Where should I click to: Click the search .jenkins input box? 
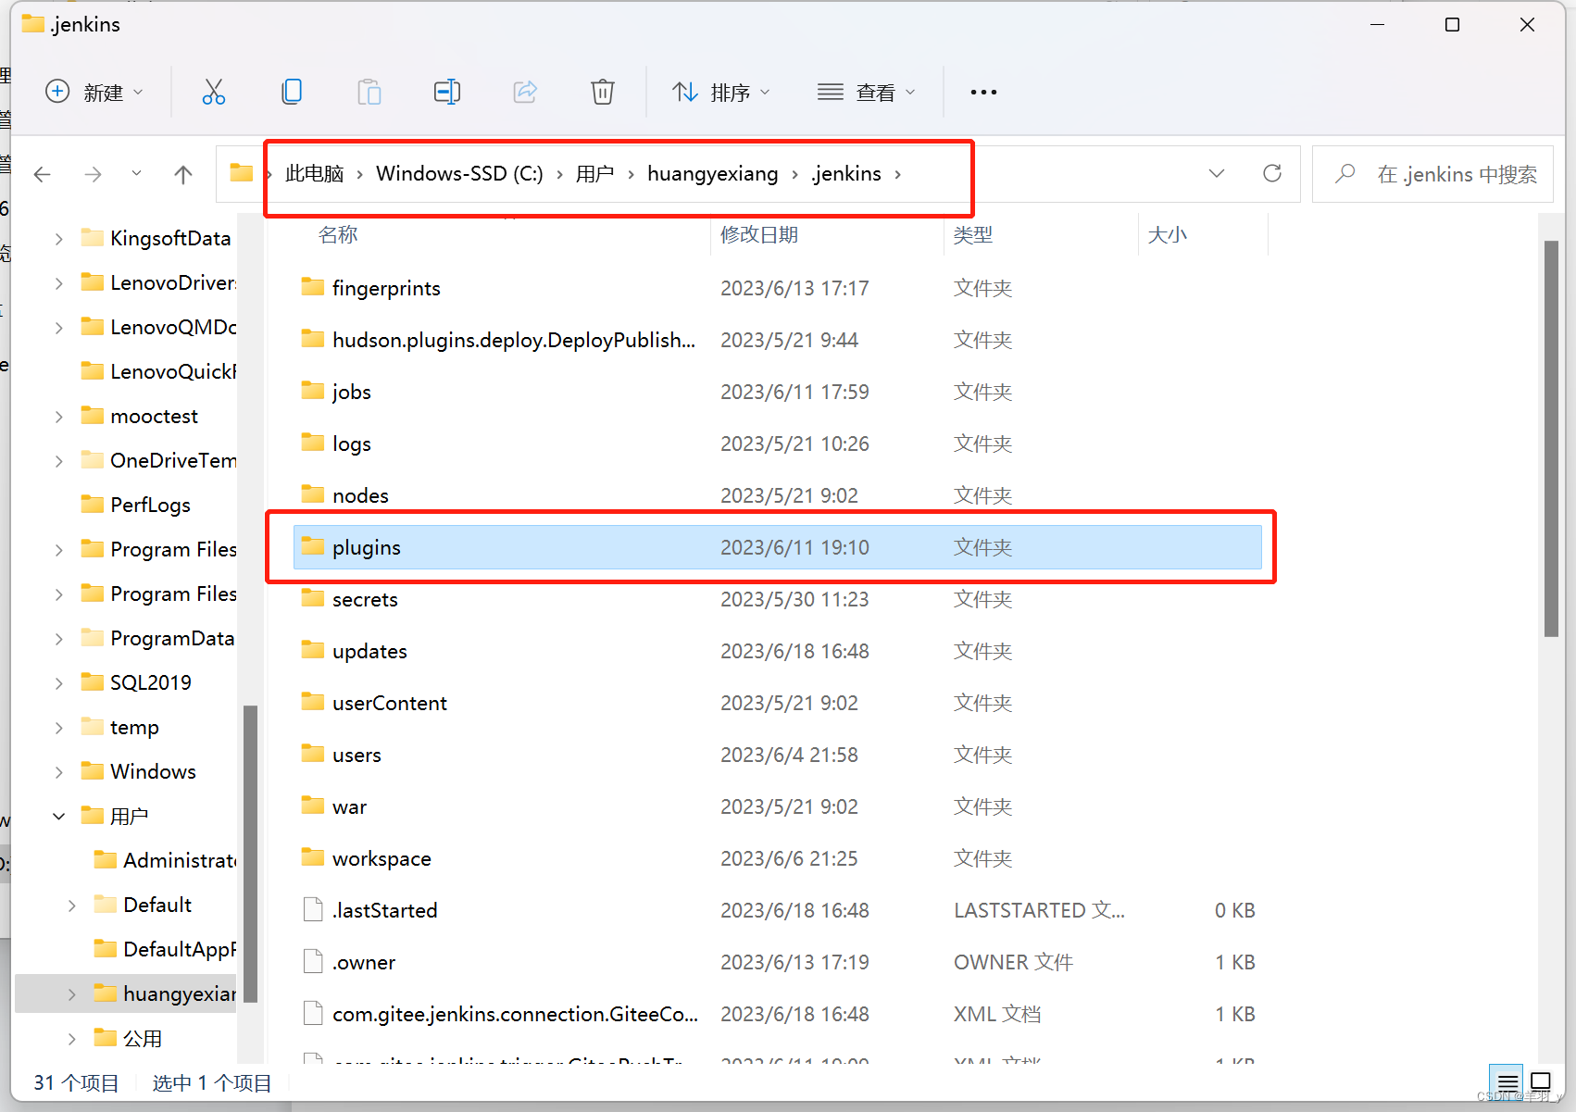point(1432,174)
